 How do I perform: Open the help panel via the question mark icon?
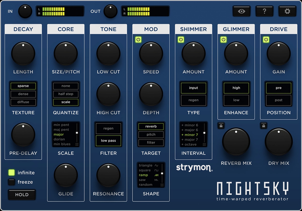pos(264,11)
